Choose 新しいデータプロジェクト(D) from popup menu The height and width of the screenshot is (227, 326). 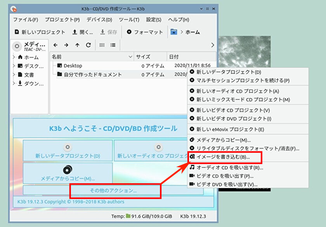[248, 72]
